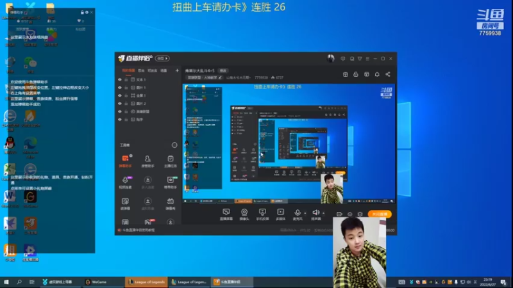This screenshot has height=288, width=513.
Task: Open the 房管助手 moderator helper tool
Action: click(147, 161)
